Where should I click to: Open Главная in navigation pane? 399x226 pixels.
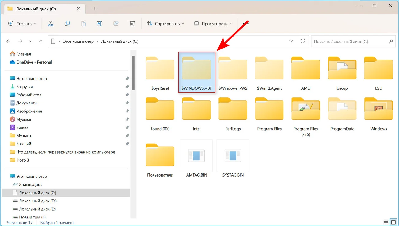click(x=20, y=54)
